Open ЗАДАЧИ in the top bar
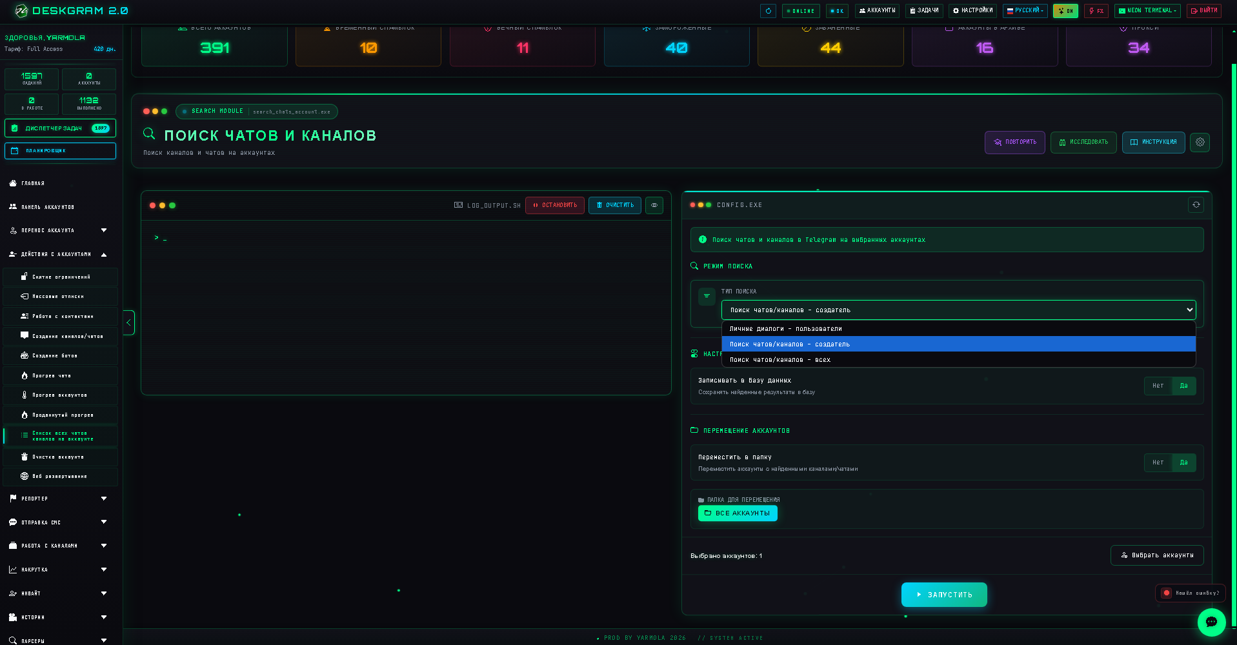 [x=924, y=11]
